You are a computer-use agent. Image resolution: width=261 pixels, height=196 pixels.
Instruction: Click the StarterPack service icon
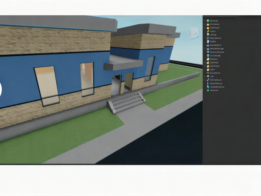coord(208,62)
